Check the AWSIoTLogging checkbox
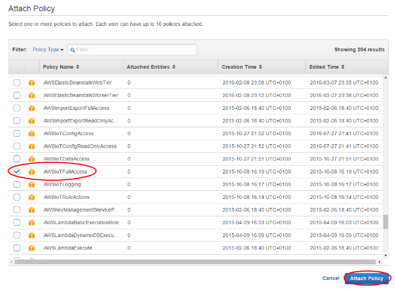395x289 pixels. (x=17, y=184)
